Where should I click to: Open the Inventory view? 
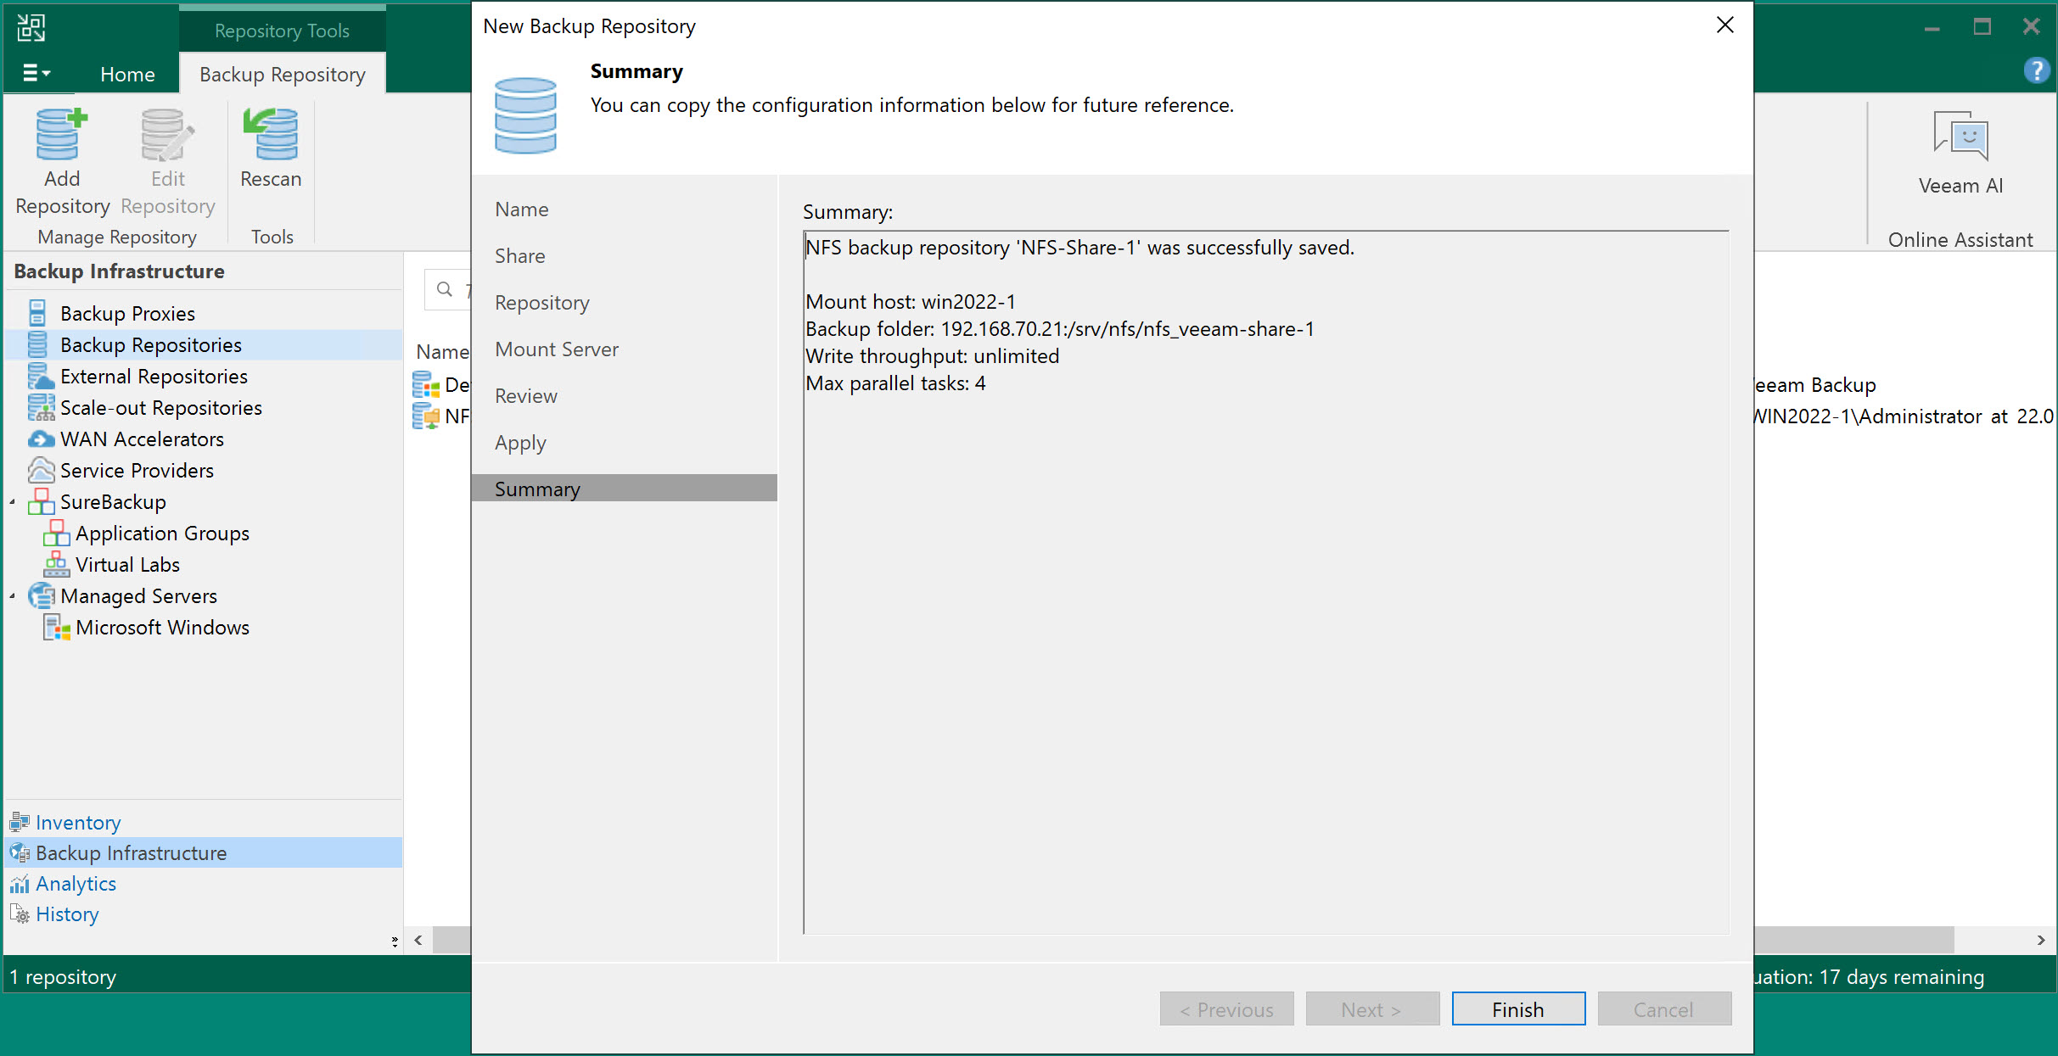tap(78, 823)
